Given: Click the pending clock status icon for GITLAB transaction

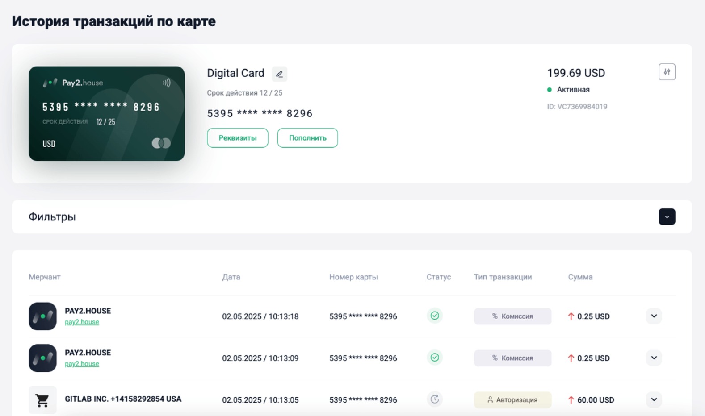Looking at the screenshot, I should coord(435,399).
